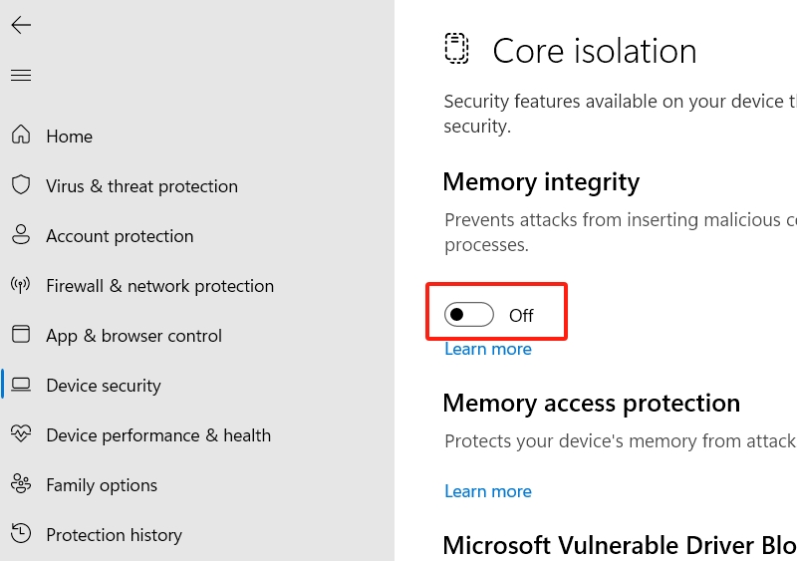Click the Device performance & health heart icon
This screenshot has width=797, height=561.
tap(21, 435)
